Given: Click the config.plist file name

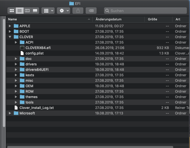Looking at the screenshot, I should point(34,53).
